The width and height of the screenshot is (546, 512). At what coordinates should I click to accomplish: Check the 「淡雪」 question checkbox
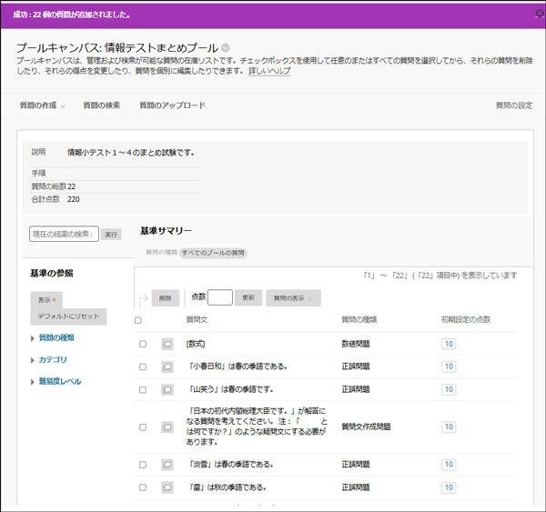coord(143,465)
